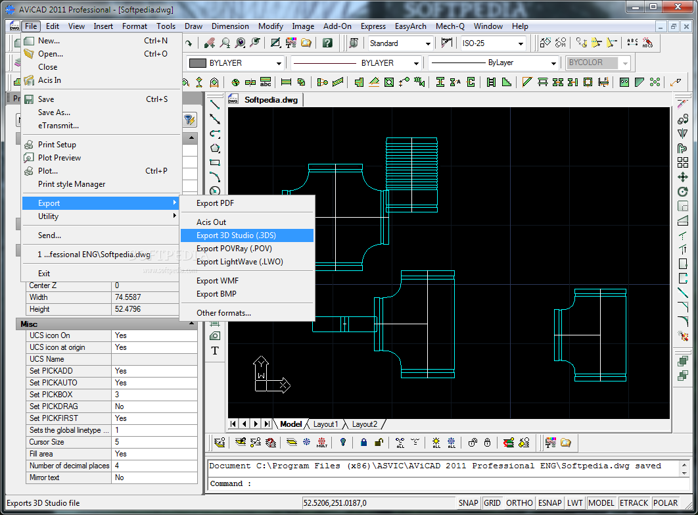Image resolution: width=698 pixels, height=515 pixels.
Task: Click the Mirror modify tool
Action: click(x=682, y=134)
